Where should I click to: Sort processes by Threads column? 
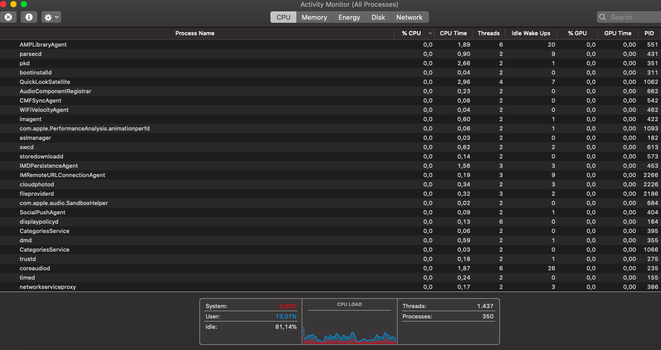pos(488,33)
